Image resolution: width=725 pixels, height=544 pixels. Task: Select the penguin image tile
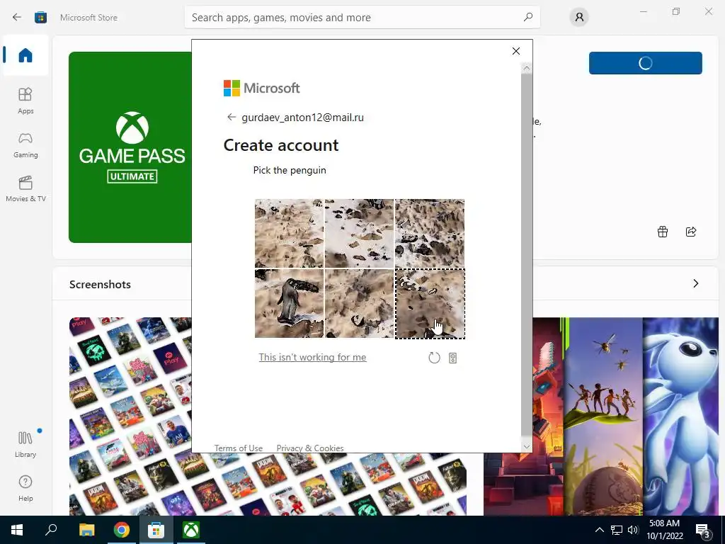pyautogui.click(x=289, y=303)
